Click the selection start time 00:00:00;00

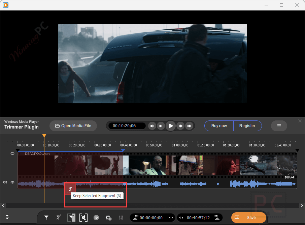point(151,218)
